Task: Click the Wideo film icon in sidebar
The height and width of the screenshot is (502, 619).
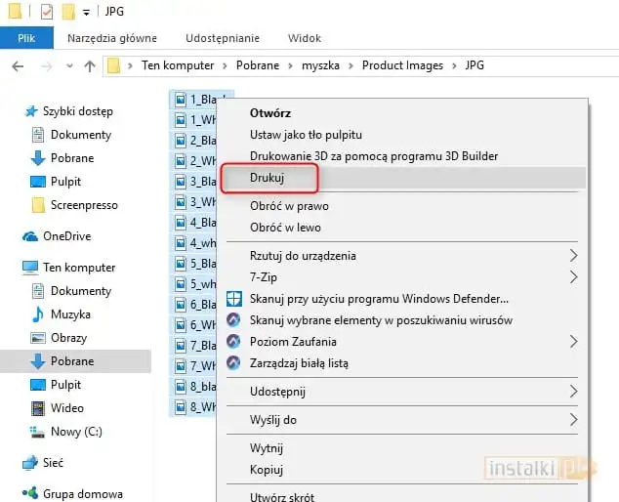Action: click(38, 408)
